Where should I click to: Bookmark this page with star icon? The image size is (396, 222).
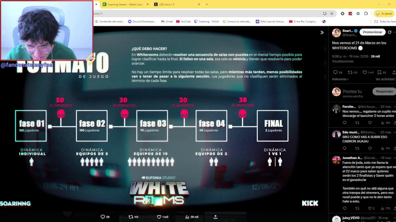point(332,14)
